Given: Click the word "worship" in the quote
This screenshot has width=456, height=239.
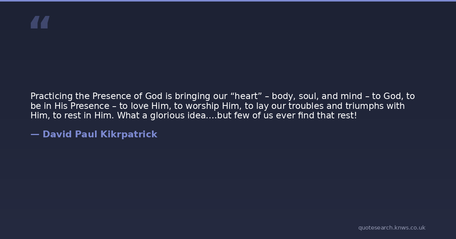Looking at the screenshot, I should click(202, 106).
